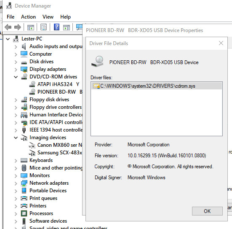Image resolution: width=232 pixels, height=229 pixels.
Task: Click the Lester-PC computer icon
Action: 16,39
